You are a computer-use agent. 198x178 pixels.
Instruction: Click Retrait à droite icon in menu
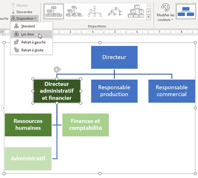click(x=16, y=50)
